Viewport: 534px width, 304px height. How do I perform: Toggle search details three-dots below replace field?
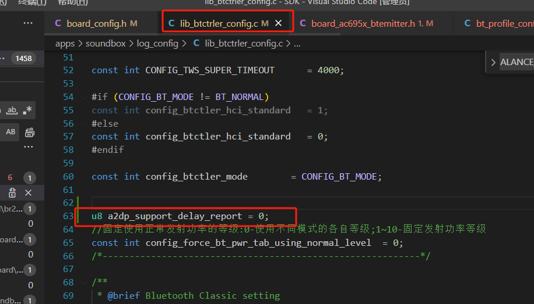click(x=28, y=147)
